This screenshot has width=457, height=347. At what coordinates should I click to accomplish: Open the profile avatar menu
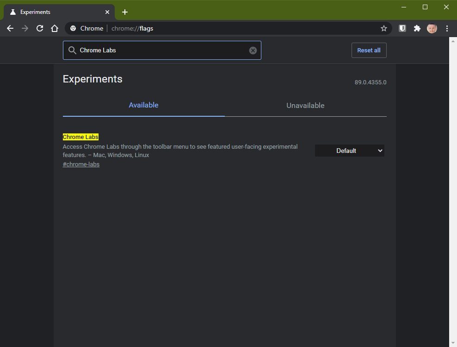click(x=432, y=28)
